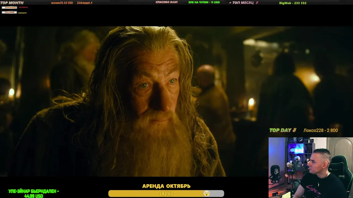
Task: Click the victory hand emoji beside ТОП МЕСЯЦ
Action: (x=257, y=3)
